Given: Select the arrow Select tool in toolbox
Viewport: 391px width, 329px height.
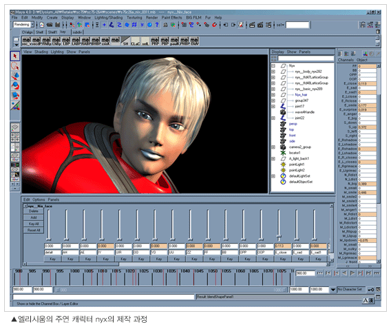Looking at the screenshot, I should point(15,56).
